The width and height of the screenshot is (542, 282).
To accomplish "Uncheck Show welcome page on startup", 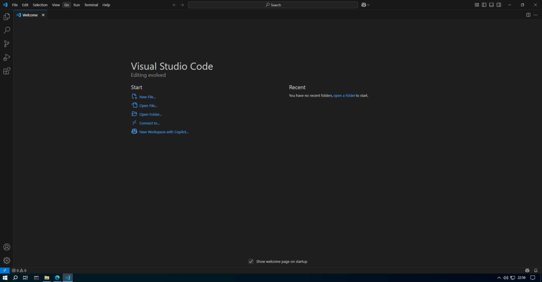I will point(251,261).
